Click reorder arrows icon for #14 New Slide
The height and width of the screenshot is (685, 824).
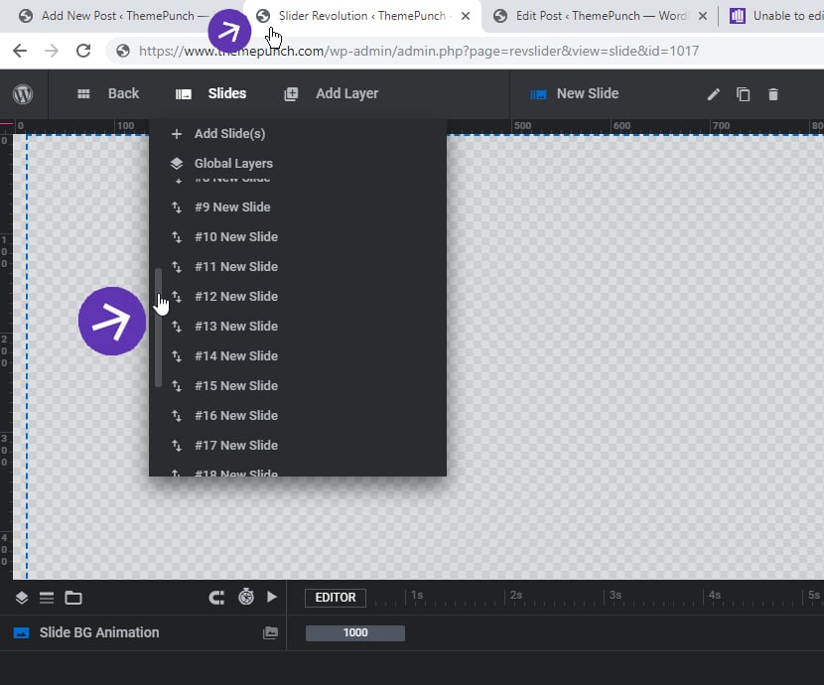(x=177, y=356)
